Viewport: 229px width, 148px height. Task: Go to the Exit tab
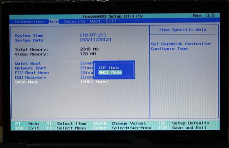pyautogui.click(x=111, y=21)
